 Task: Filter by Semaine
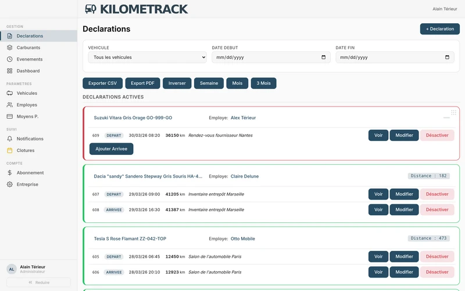[209, 83]
